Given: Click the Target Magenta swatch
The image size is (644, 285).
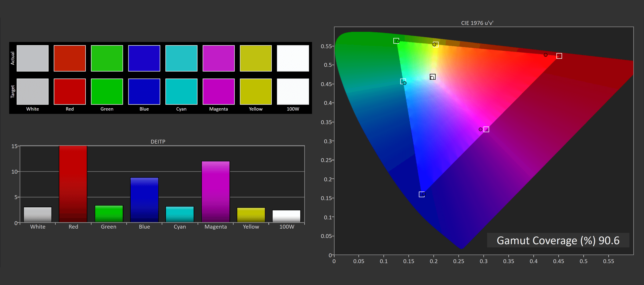Looking at the screenshot, I should click(x=218, y=91).
